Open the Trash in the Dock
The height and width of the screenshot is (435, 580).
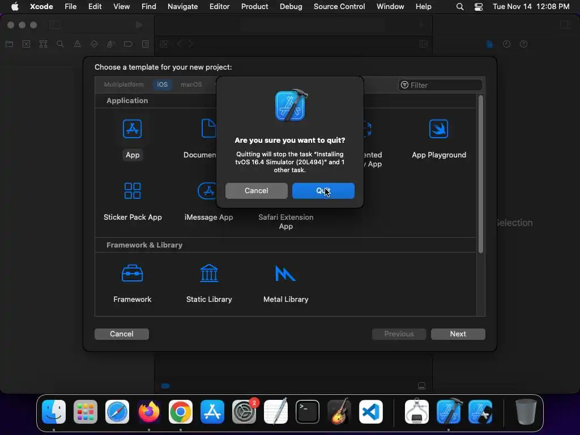point(526,412)
